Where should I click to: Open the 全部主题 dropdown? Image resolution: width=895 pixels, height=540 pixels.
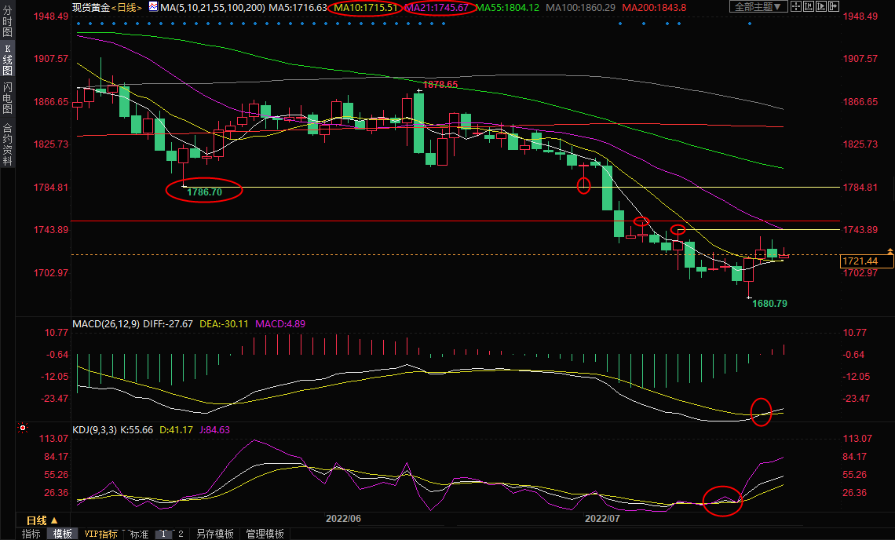point(758,7)
